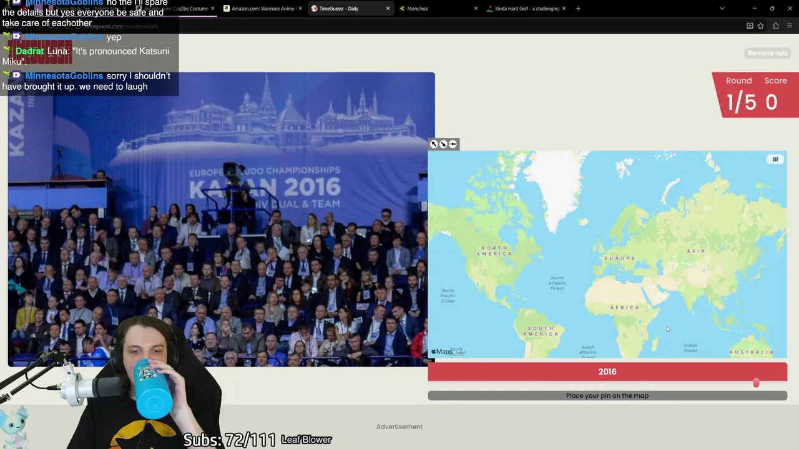Image resolution: width=799 pixels, height=449 pixels.
Task: Open the browser hamburger application menu
Action: 790,26
